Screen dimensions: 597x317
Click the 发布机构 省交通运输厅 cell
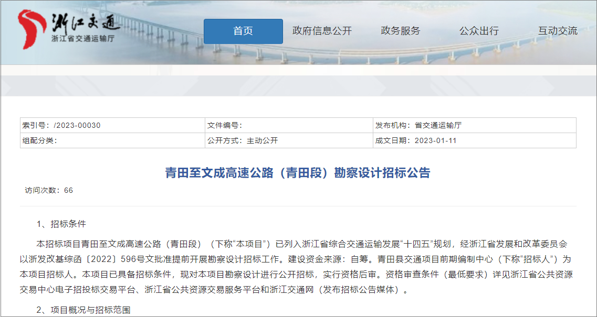point(474,126)
